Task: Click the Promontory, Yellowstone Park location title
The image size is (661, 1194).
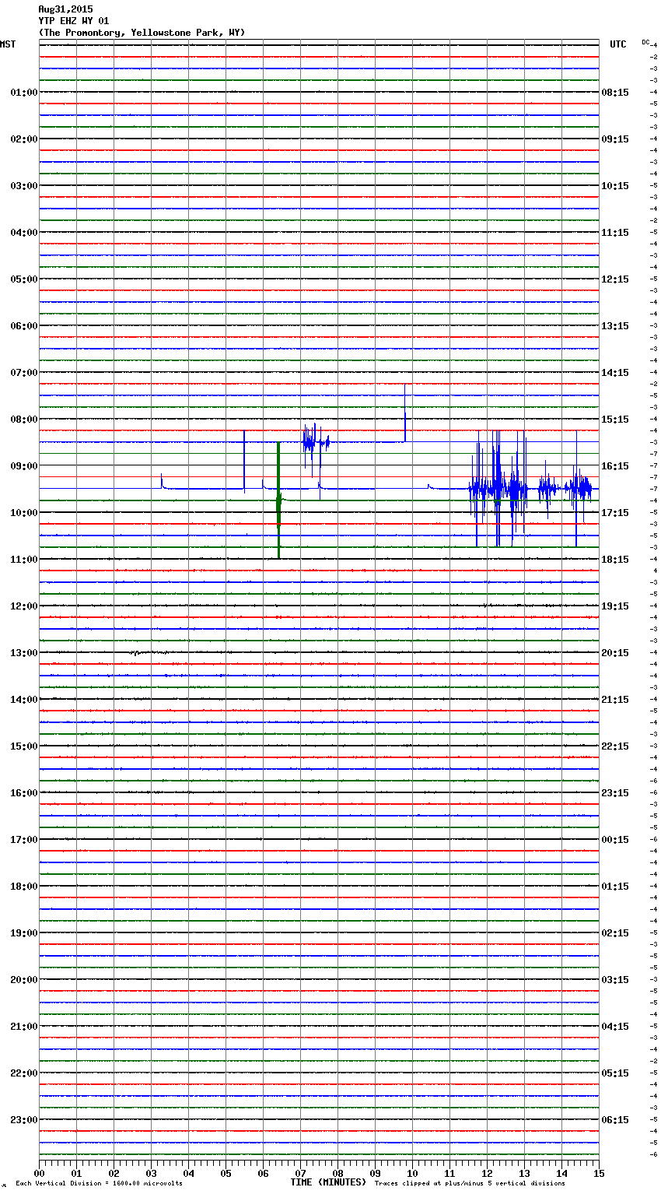Action: (x=142, y=33)
